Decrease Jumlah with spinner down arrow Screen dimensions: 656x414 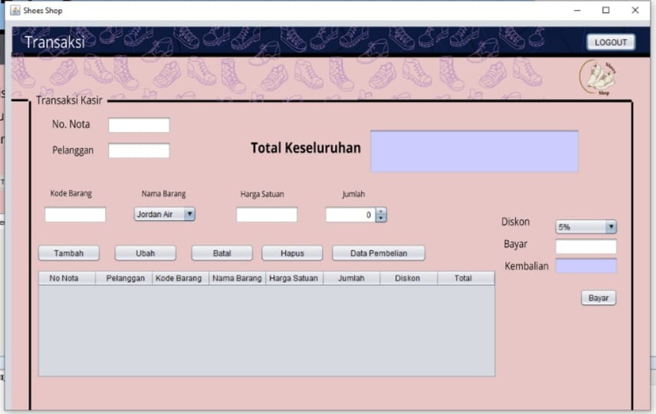pyautogui.click(x=381, y=219)
